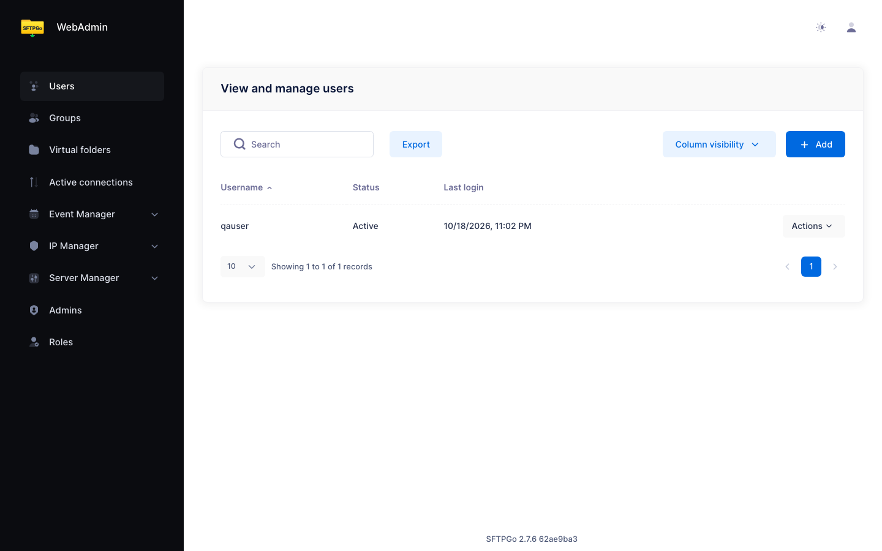The image size is (882, 551).
Task: Go to pagination page 1
Action: point(811,266)
